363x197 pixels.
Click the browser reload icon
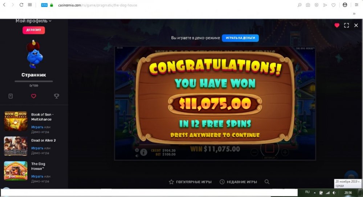(21, 5)
